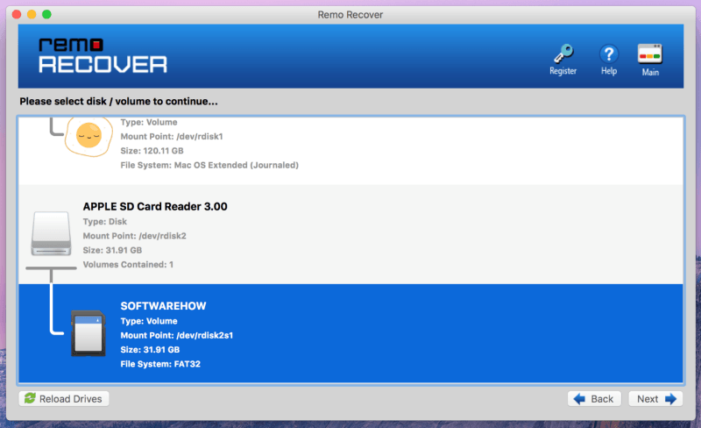Click Size: 31.91 GB under SOFTWAREHOW

point(150,350)
